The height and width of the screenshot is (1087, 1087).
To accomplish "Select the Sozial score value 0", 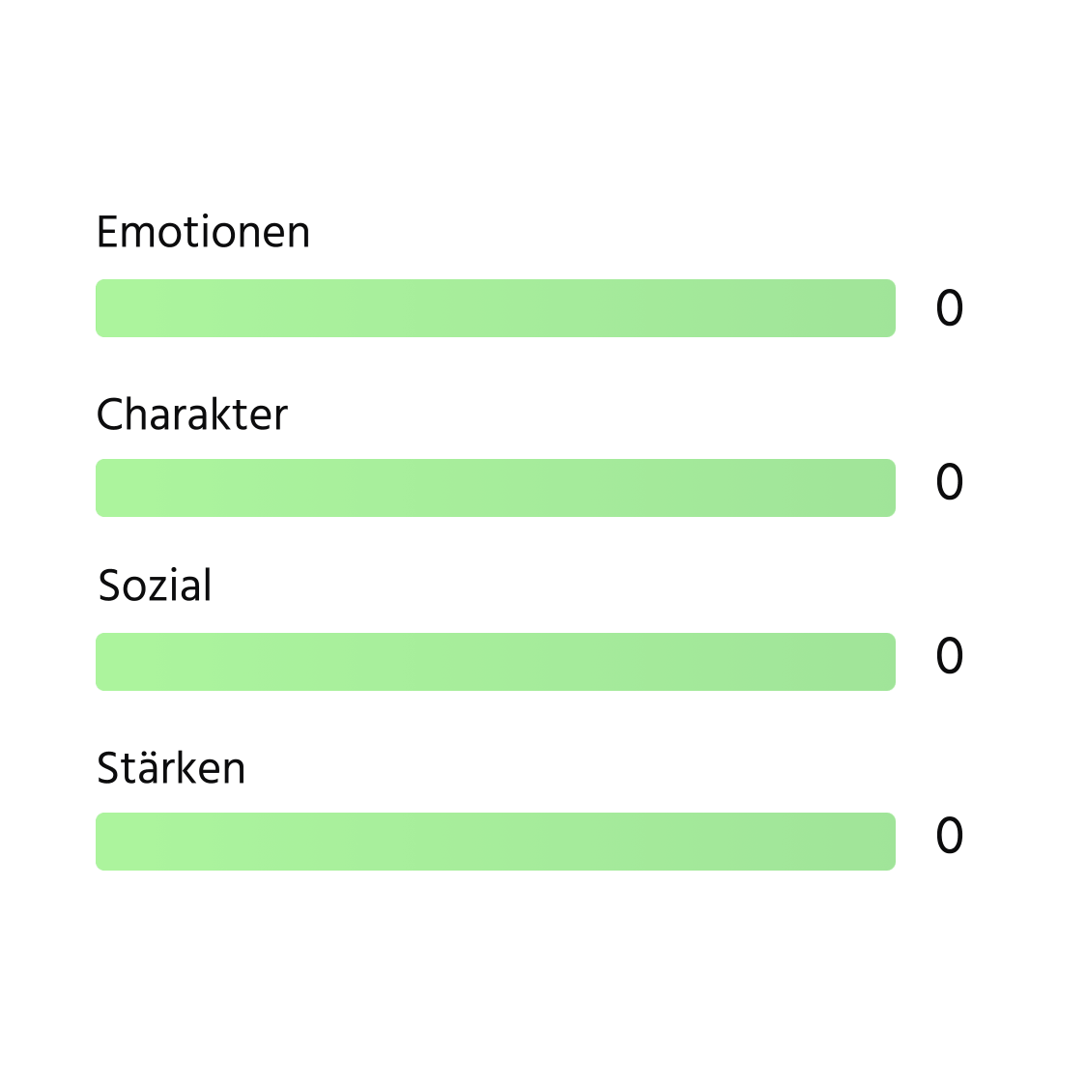I will coord(949,656).
